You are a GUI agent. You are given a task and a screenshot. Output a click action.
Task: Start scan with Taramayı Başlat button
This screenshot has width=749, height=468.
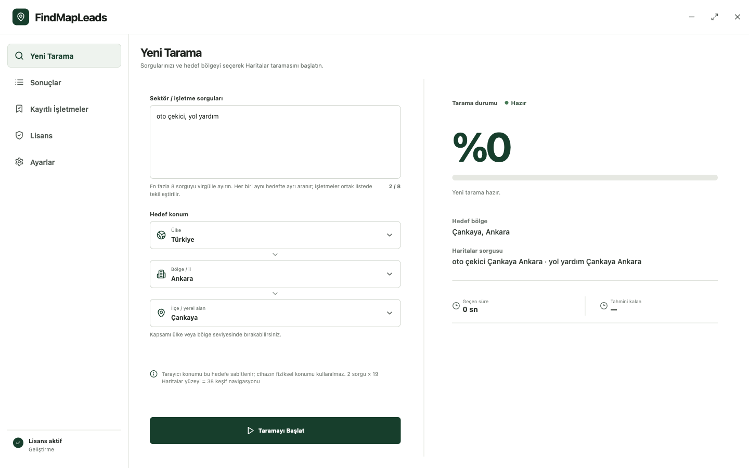pos(275,431)
